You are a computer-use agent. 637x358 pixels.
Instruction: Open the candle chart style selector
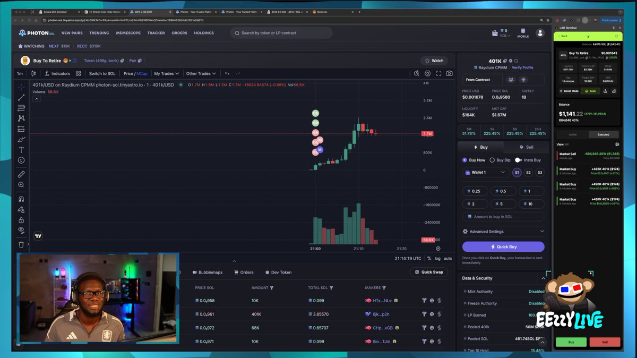point(35,73)
